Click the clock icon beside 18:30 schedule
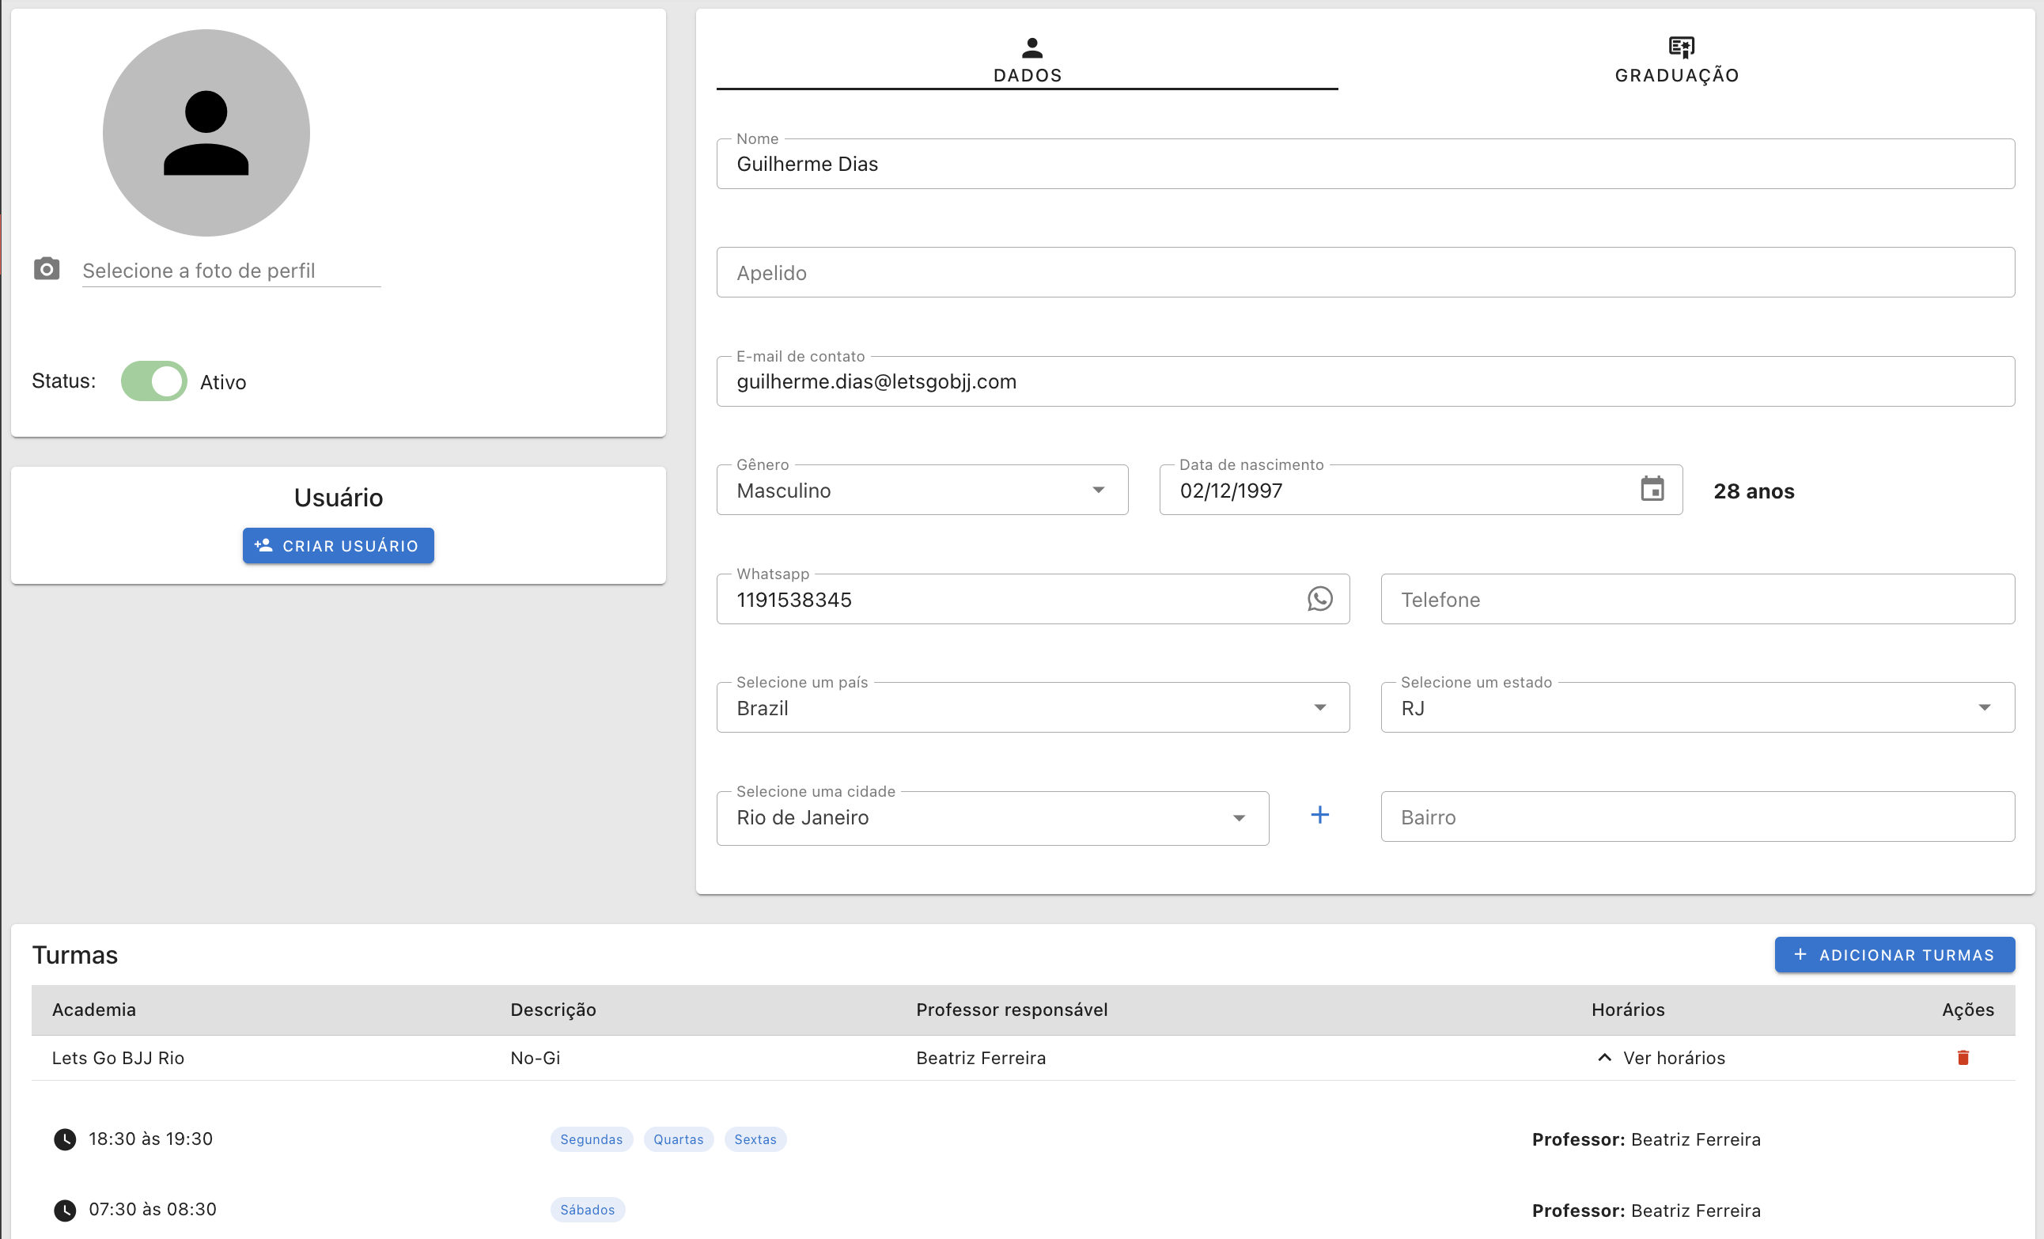The width and height of the screenshot is (2044, 1239). click(x=65, y=1139)
